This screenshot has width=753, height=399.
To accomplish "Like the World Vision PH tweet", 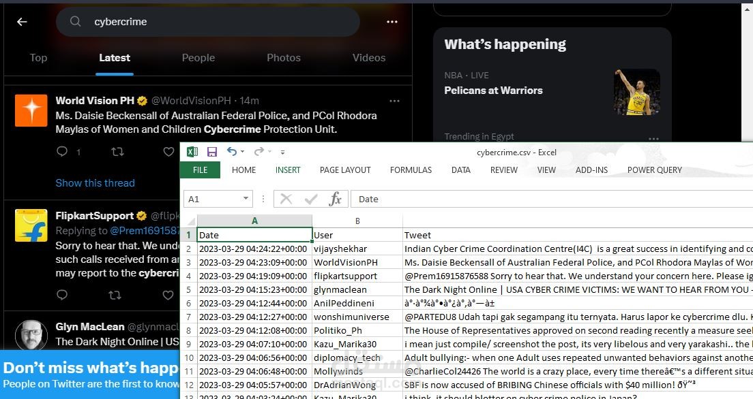I will click(x=168, y=152).
